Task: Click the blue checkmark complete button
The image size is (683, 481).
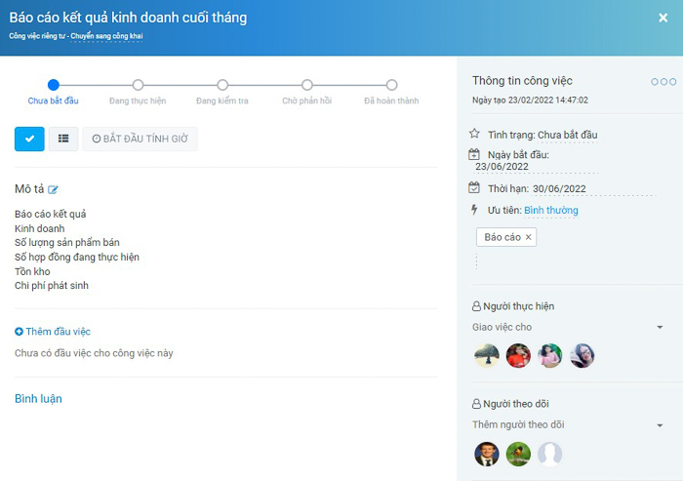Action: click(29, 139)
